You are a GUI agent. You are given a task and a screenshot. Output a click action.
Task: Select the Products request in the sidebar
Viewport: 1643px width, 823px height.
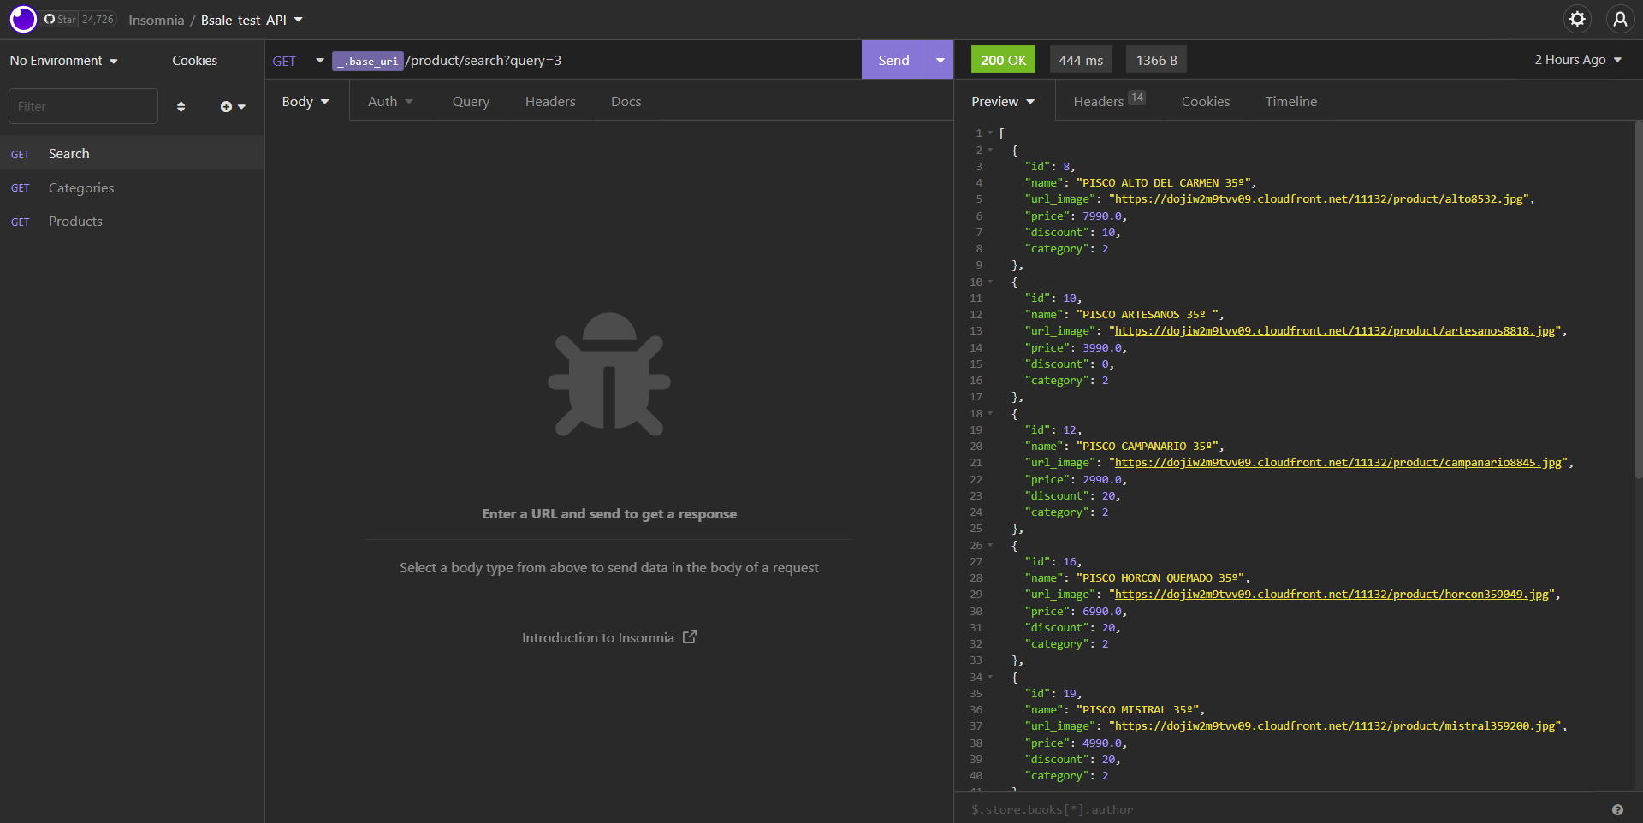(x=75, y=221)
